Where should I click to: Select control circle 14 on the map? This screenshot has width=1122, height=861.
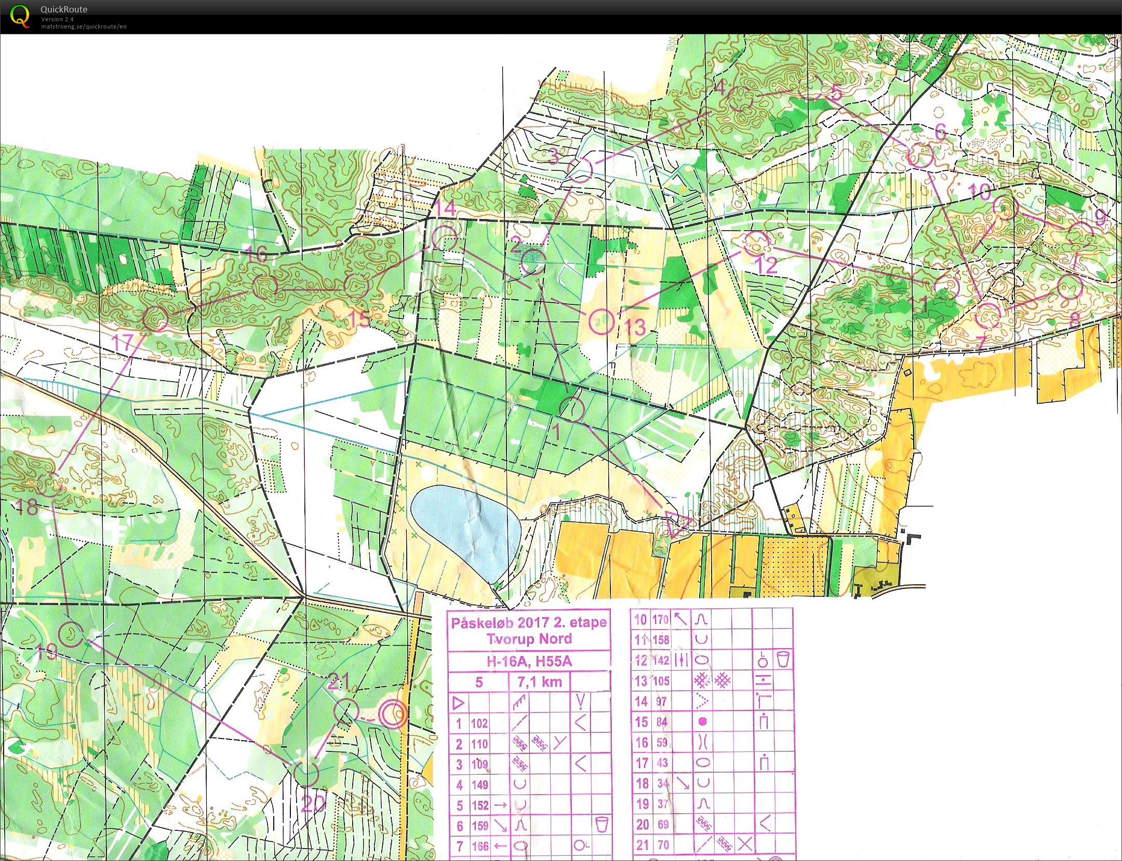[x=445, y=238]
